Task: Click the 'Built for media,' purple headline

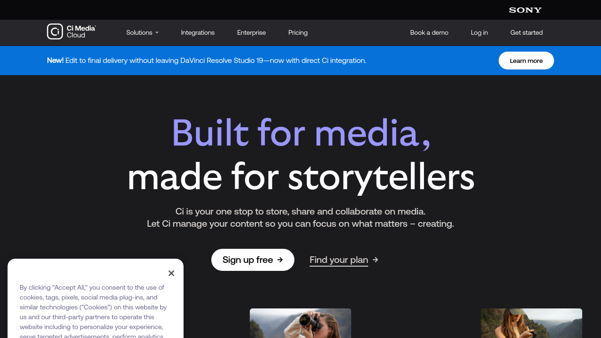Action: click(x=300, y=133)
